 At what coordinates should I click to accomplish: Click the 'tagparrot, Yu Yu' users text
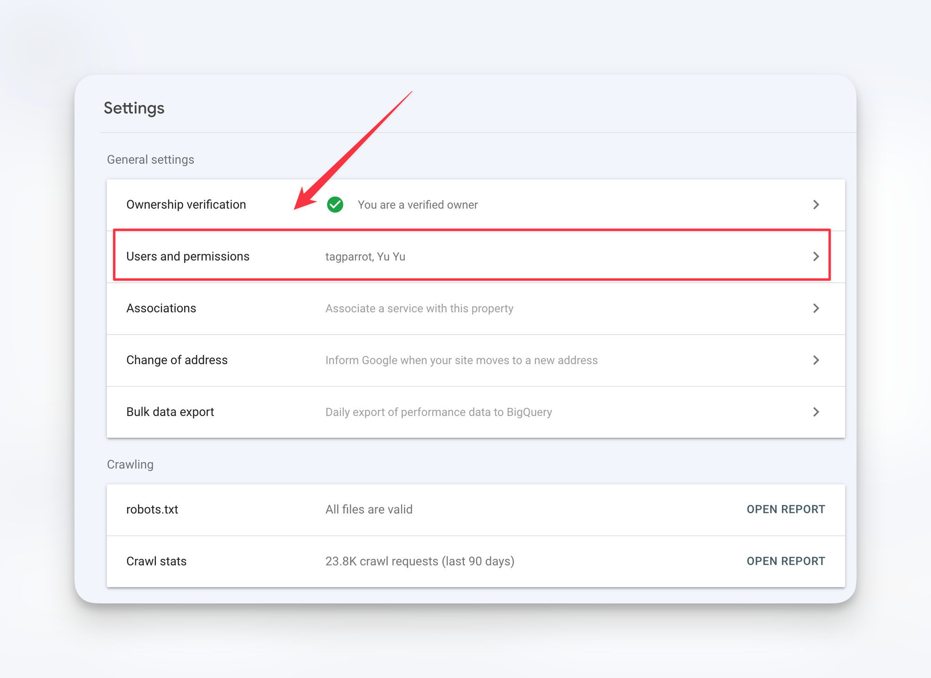click(x=365, y=256)
